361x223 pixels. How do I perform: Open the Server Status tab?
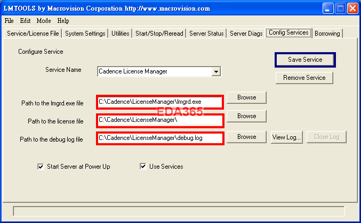coord(206,34)
